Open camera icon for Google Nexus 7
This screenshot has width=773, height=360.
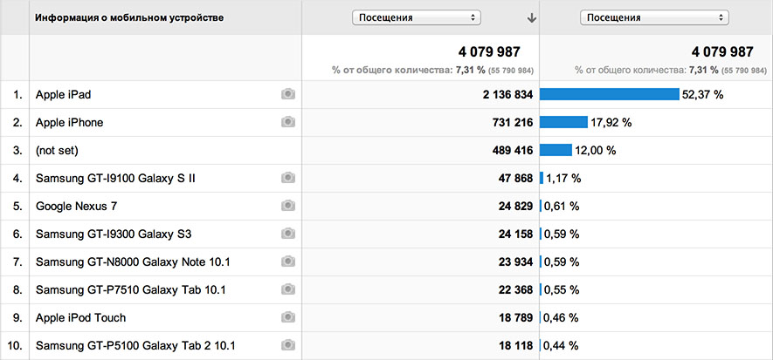288,206
